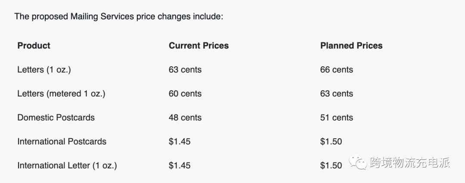Click International Postcards planned price $1.50

pyautogui.click(x=331, y=142)
